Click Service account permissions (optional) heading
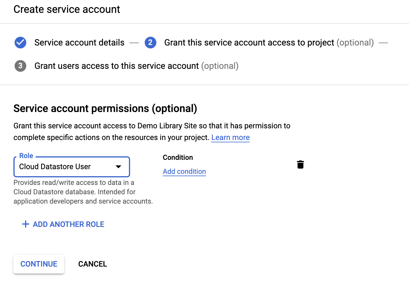 (105, 108)
